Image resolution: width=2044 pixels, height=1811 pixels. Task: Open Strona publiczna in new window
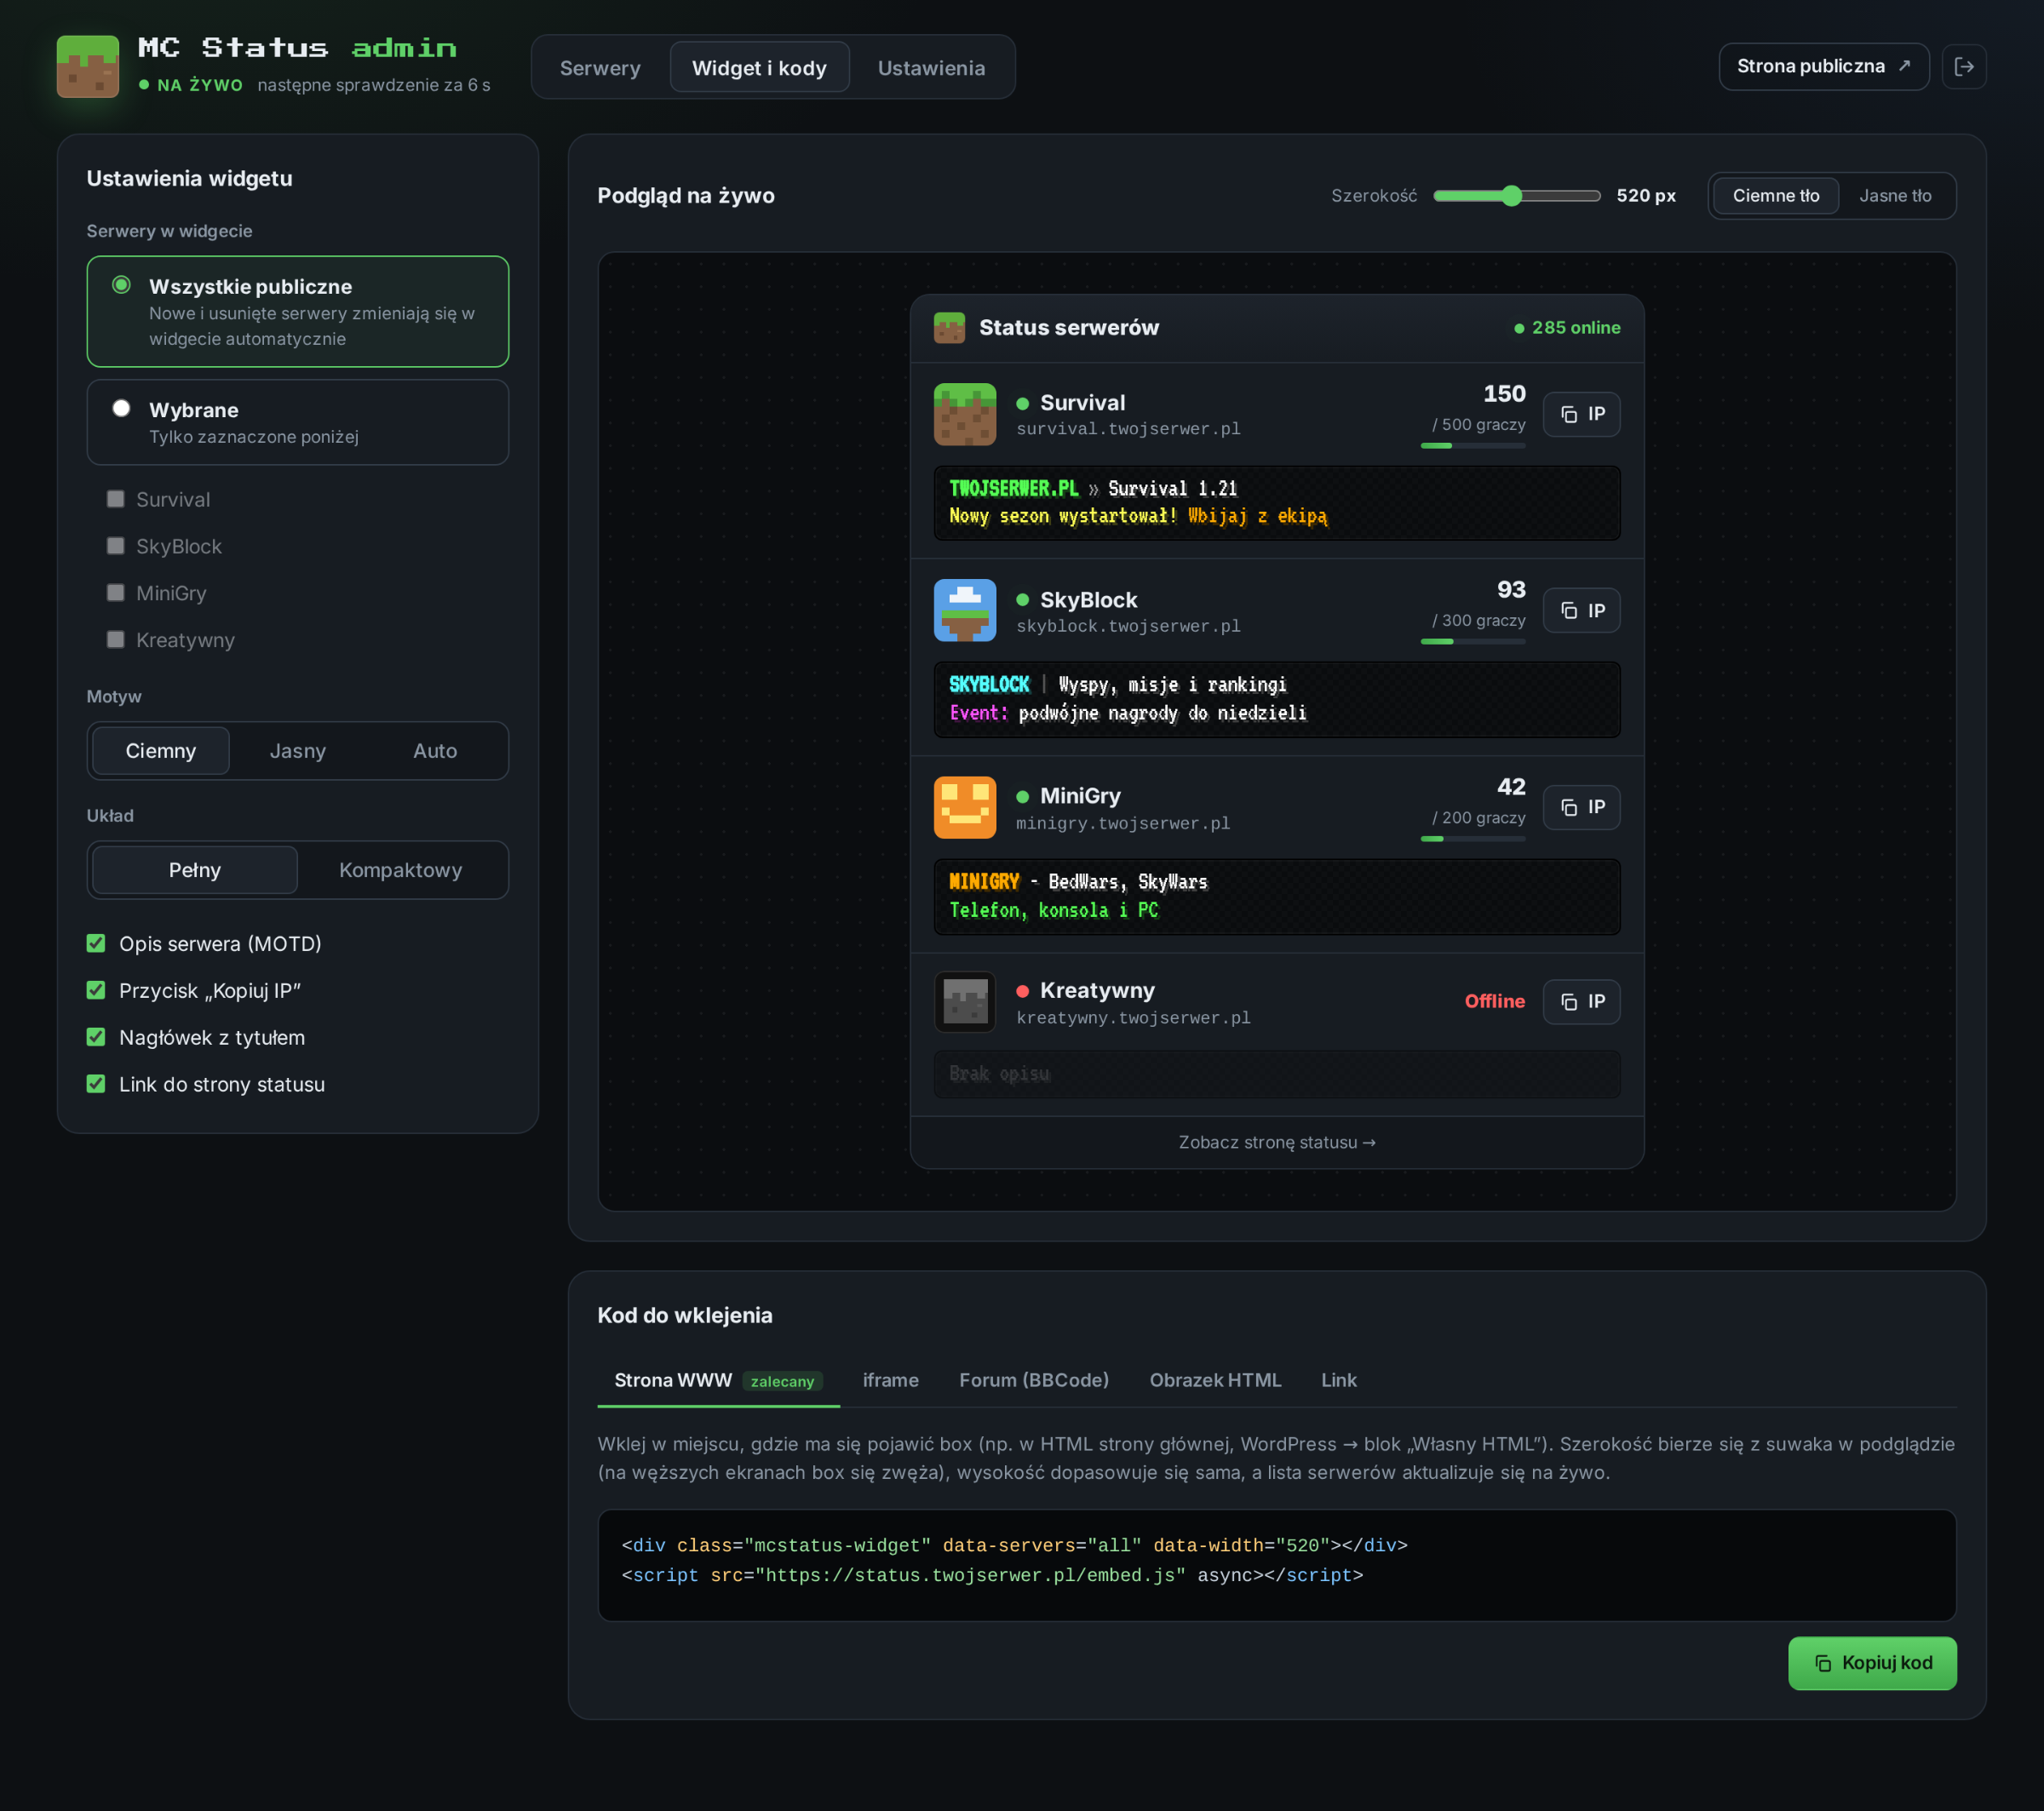pos(1823,67)
